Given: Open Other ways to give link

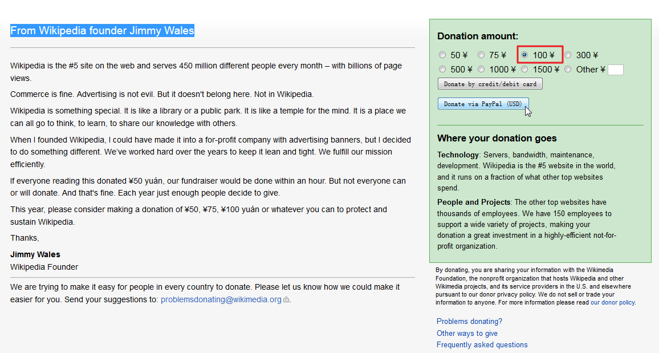Looking at the screenshot, I should click(x=467, y=333).
